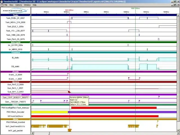
Task: Click the 1000ms tick on time ruler
Action: pyautogui.click(x=126, y=12)
